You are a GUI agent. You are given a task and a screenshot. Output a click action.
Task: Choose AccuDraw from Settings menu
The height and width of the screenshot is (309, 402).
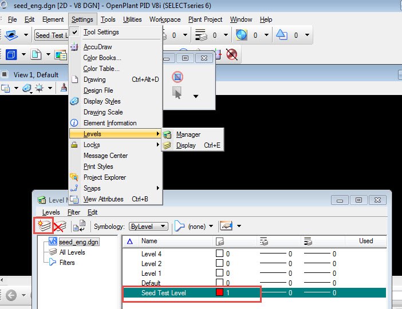(x=116, y=47)
